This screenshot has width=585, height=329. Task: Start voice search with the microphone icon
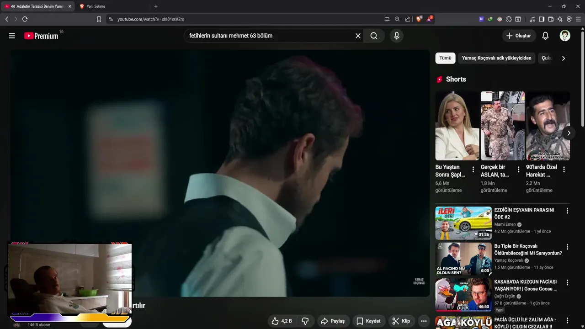[x=396, y=36]
